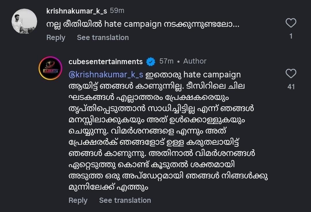Open krishnakumar_k_s's profile picture
The image size is (311, 212).
pos(24,21)
